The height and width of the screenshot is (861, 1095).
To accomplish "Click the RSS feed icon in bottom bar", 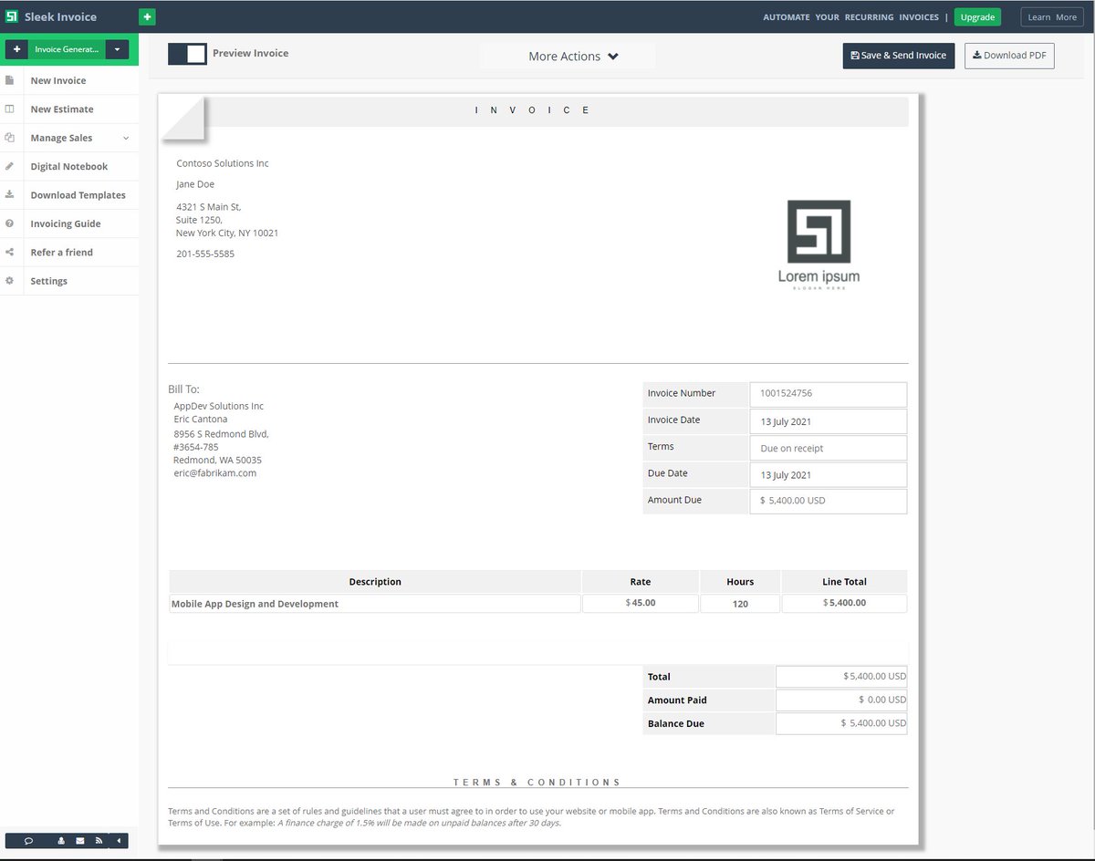I will [99, 840].
